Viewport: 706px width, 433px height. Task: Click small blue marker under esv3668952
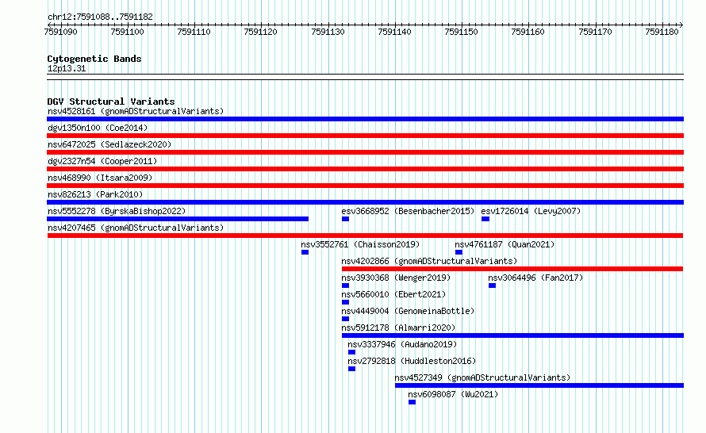[x=345, y=219]
